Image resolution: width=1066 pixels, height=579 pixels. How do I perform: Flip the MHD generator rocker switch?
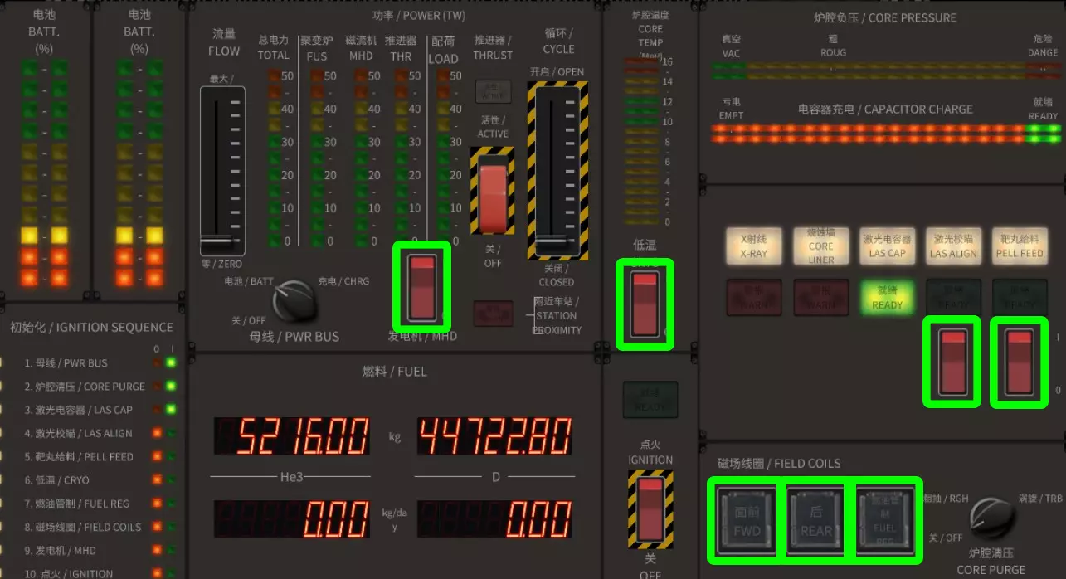tap(422, 287)
